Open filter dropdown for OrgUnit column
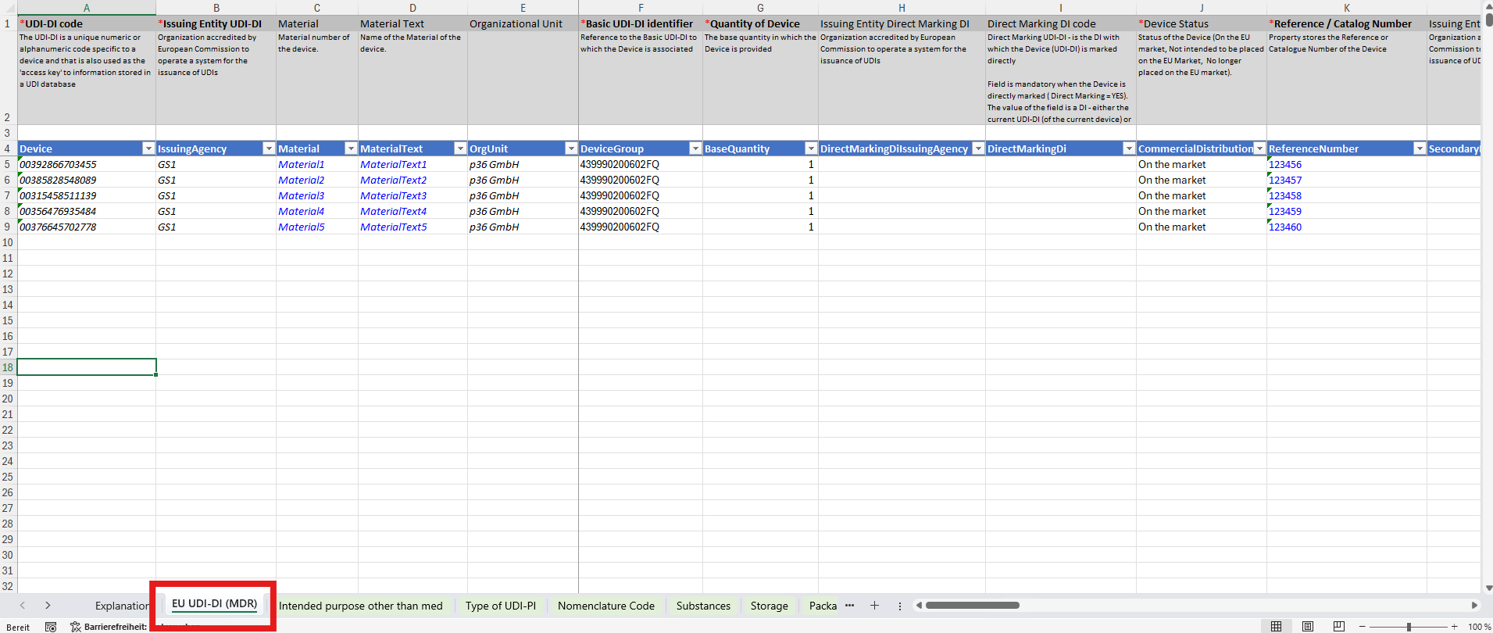This screenshot has width=1493, height=633. coord(571,148)
